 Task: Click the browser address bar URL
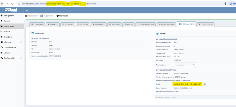(x=59, y=4)
